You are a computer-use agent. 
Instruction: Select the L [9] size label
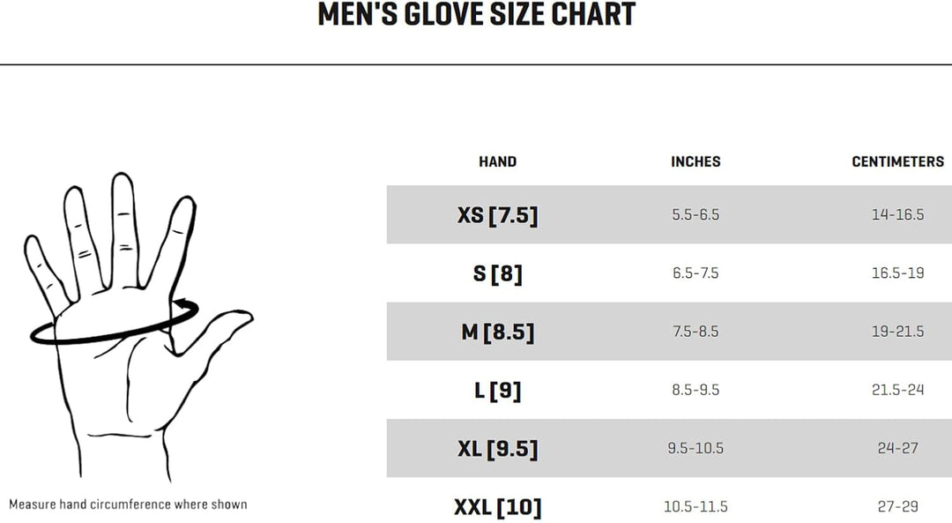click(x=497, y=390)
